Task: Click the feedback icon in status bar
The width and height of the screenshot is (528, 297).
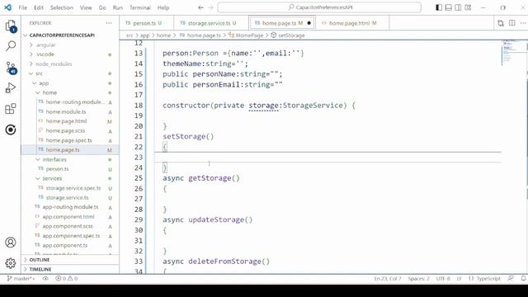Action: coord(511,279)
